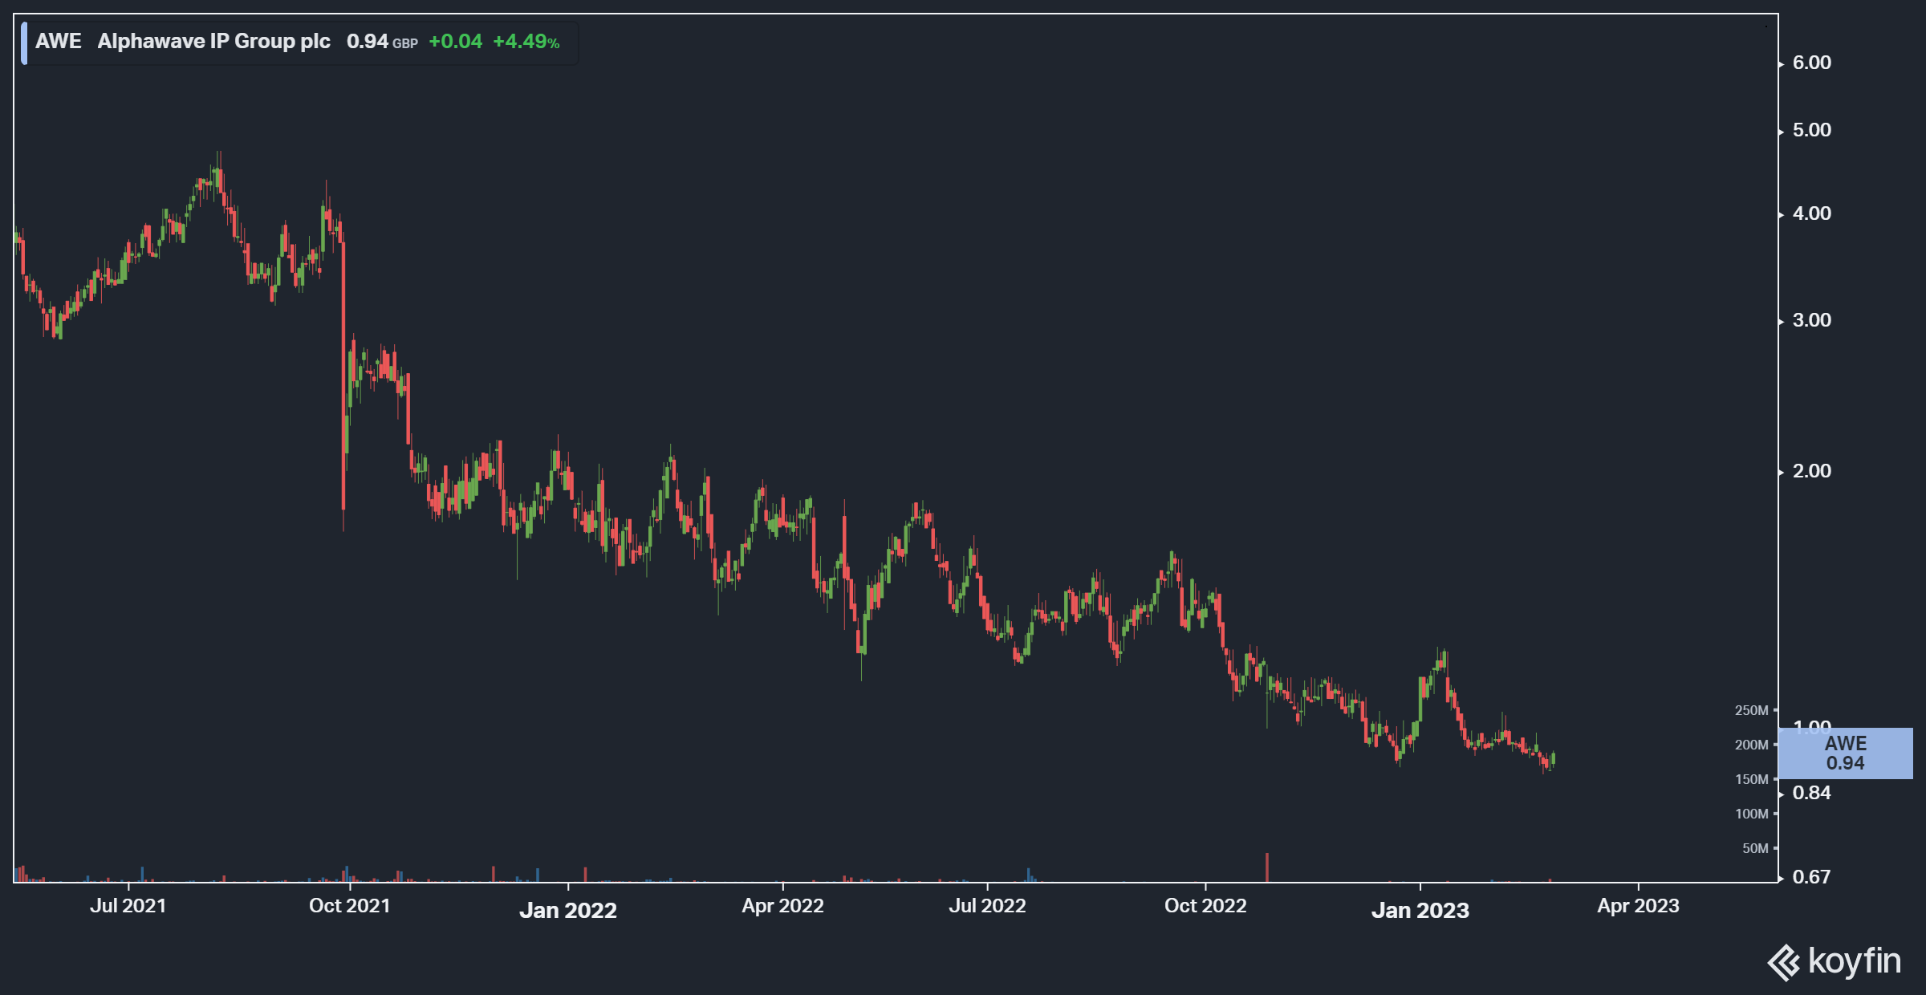Screen dimensions: 1926x995
Task: Click the Koyfin logo icon
Action: pyautogui.click(x=1784, y=963)
